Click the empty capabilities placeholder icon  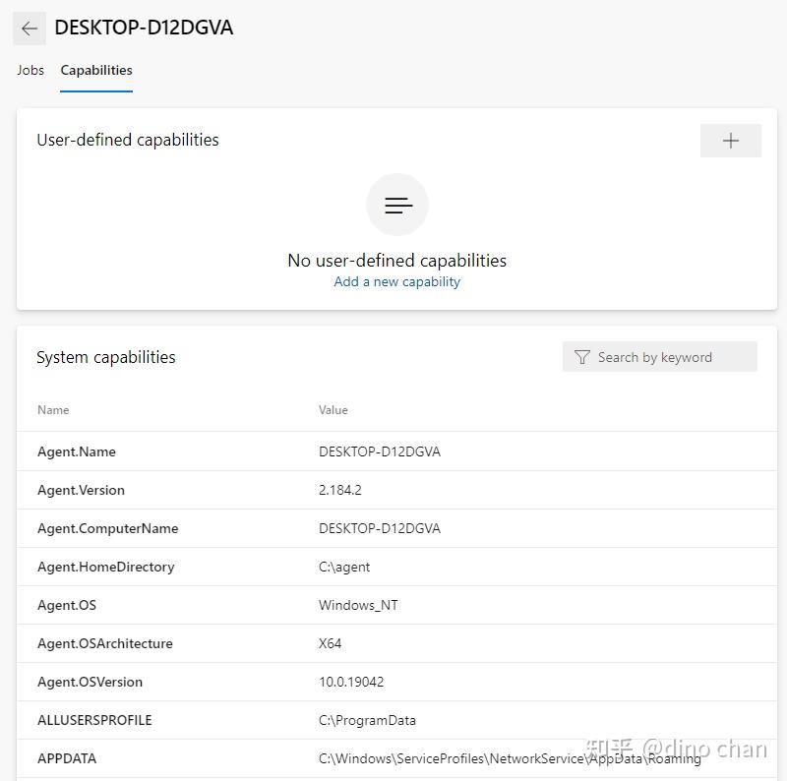396,205
